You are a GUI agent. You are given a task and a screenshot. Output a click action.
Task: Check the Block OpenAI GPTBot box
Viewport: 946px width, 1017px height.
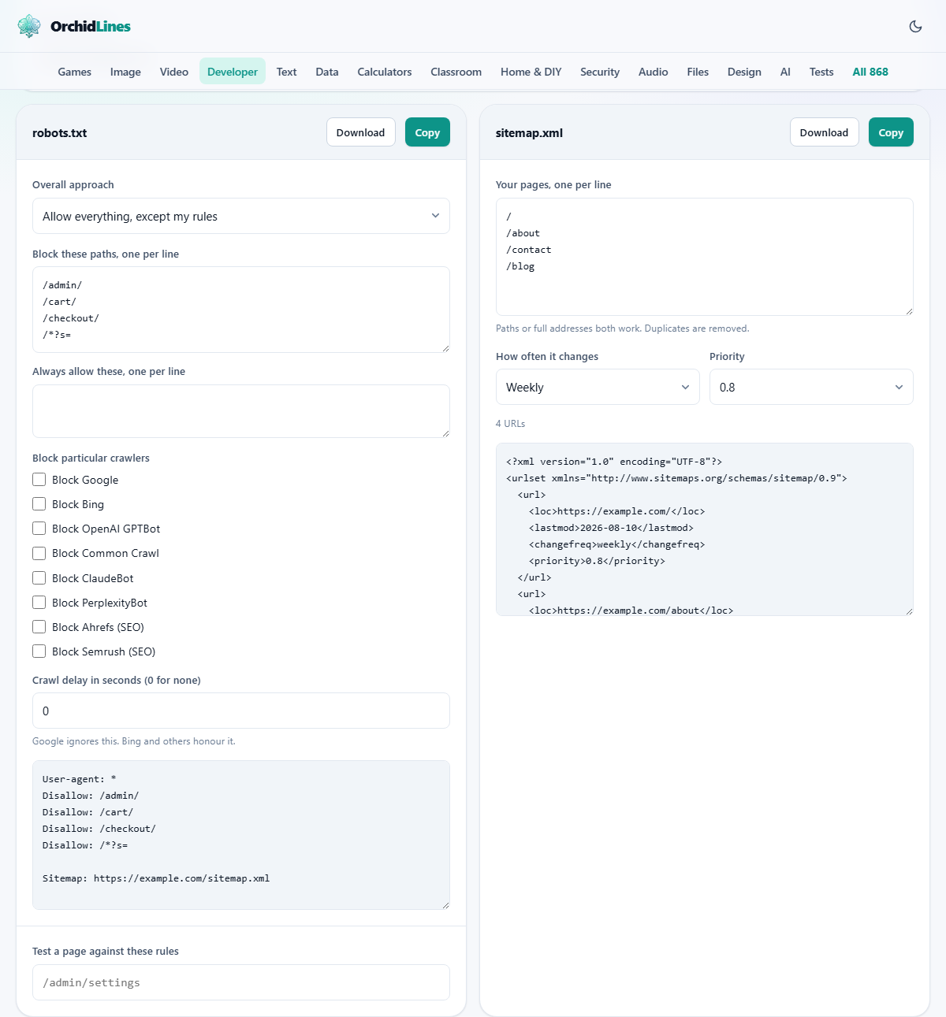click(x=39, y=529)
